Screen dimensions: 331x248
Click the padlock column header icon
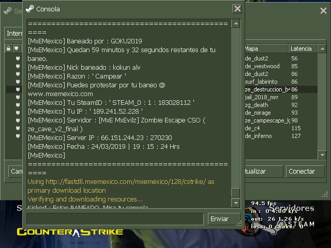pyautogui.click(x=8, y=48)
